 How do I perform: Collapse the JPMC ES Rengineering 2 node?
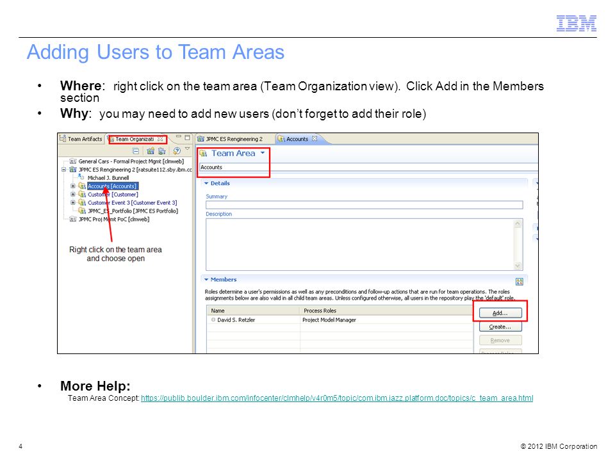pyautogui.click(x=63, y=170)
